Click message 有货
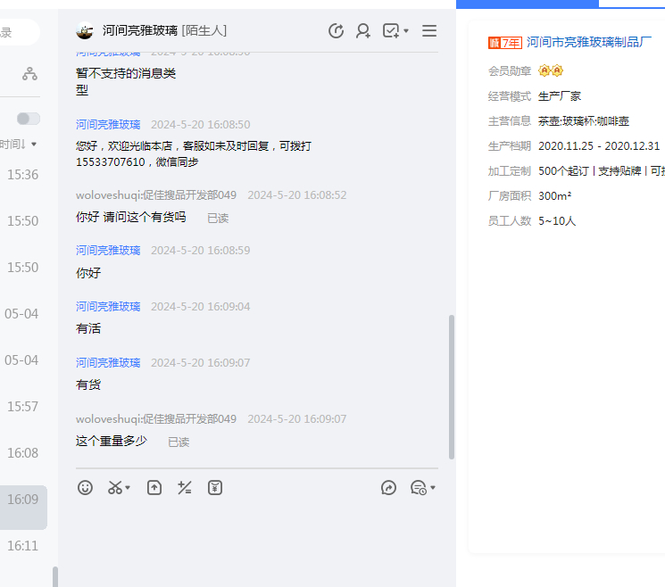This screenshot has width=665, height=587. click(88, 384)
